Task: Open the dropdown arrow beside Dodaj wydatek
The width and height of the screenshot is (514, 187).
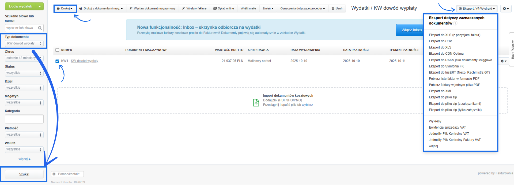Action: tap(40, 6)
